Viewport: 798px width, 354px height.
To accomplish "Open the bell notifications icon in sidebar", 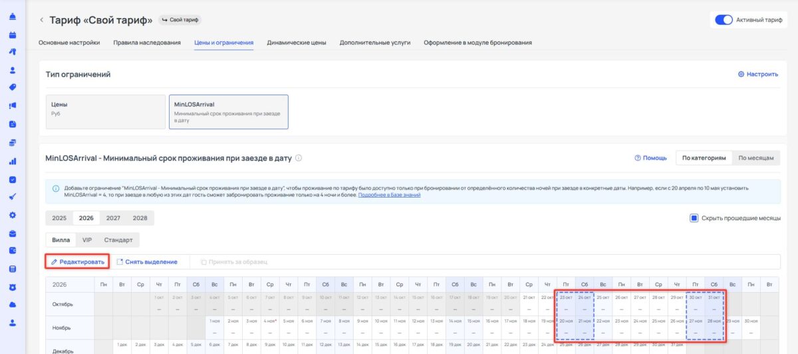I will point(13,16).
